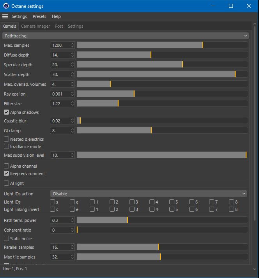Click the Max. samples stepper arrows
Screen dimensions: 259x278
click(72, 45)
